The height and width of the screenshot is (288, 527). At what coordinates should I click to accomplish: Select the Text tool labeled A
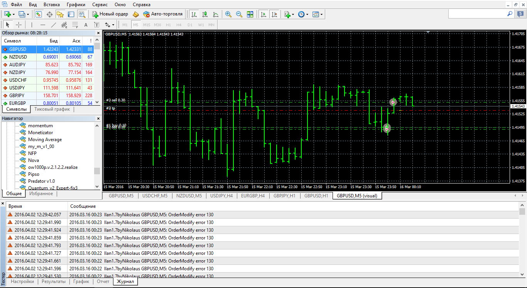[x=86, y=25]
